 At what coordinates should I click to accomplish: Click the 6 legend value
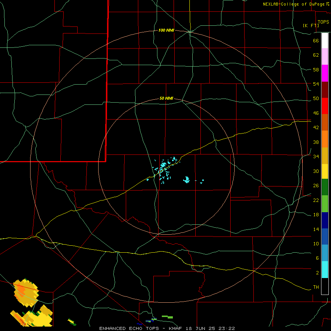(317, 258)
